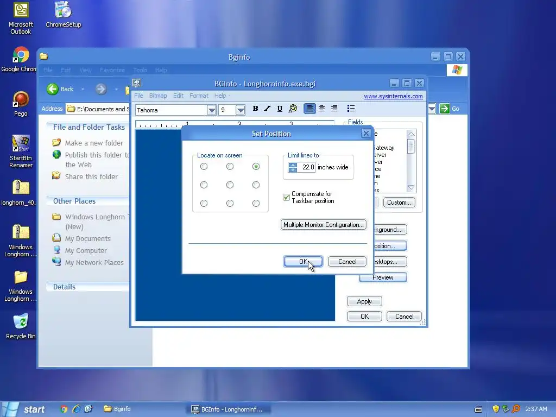Viewport: 556px width, 417px height.
Task: Select top-center screen position radio button
Action: click(230, 166)
